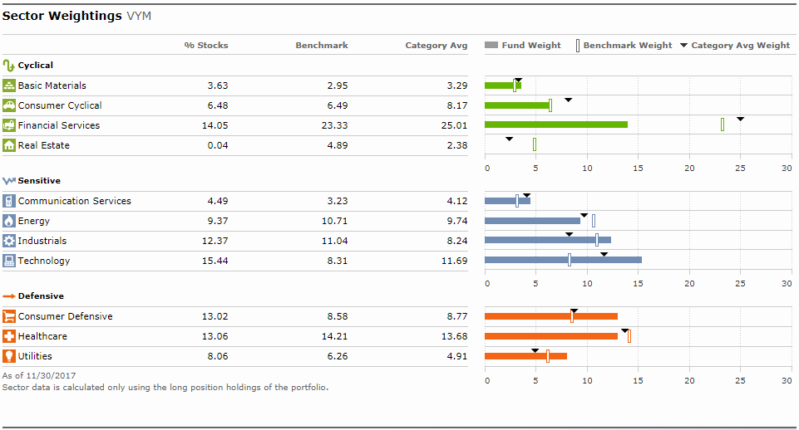This screenshot has height=430, width=799.
Task: Click the Industrials row label
Action: point(42,241)
